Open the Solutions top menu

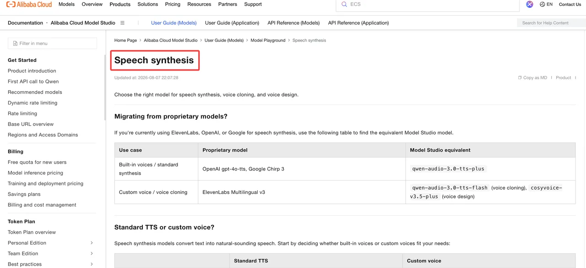pyautogui.click(x=147, y=5)
